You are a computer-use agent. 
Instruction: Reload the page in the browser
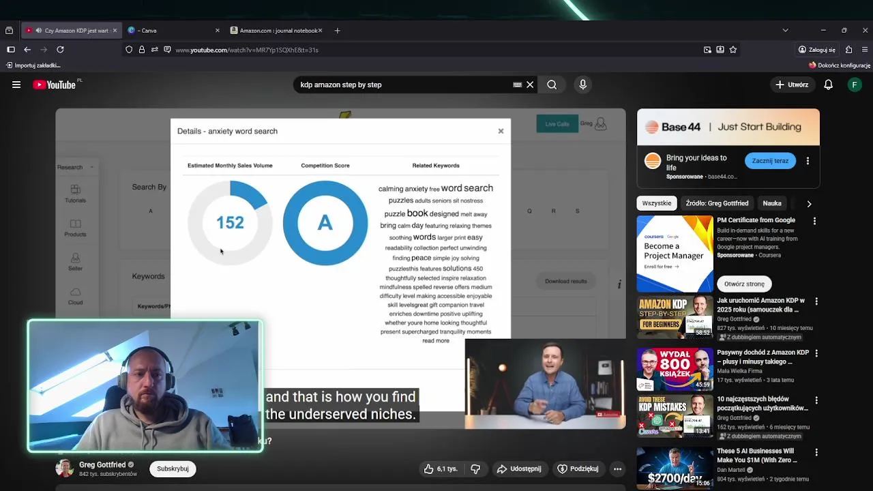60,50
